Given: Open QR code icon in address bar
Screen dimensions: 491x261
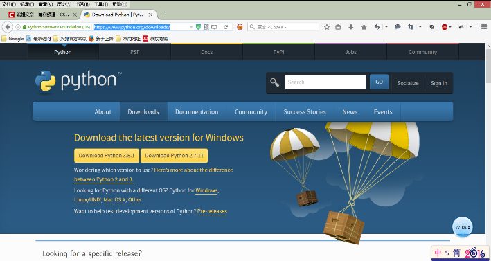Looking at the screenshot, I should (x=206, y=27).
